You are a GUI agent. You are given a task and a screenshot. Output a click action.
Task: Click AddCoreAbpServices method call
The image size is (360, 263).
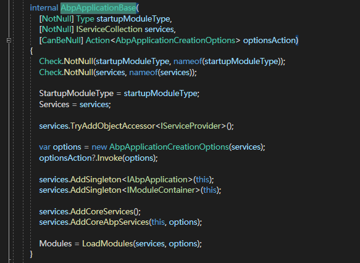pos(110,222)
